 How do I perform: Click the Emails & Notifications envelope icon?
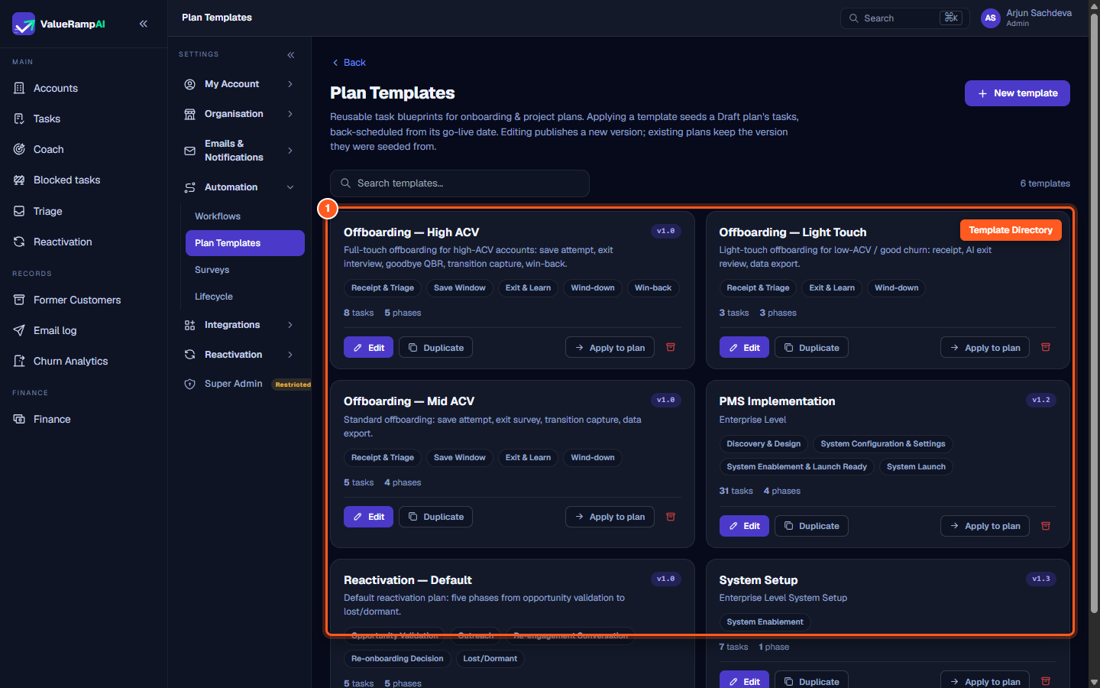[x=190, y=151]
